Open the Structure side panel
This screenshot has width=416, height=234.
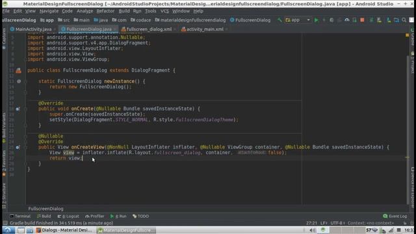coord(4,196)
